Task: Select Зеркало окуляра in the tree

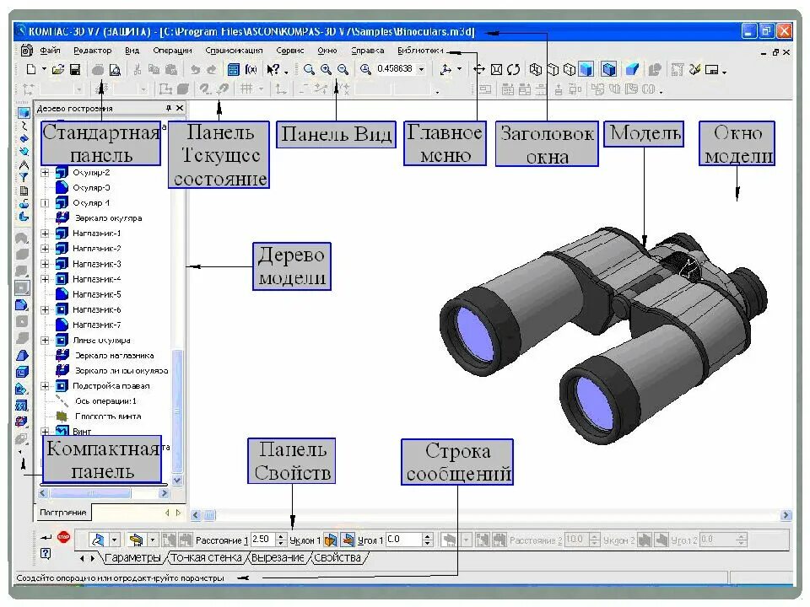Action: pyautogui.click(x=109, y=218)
